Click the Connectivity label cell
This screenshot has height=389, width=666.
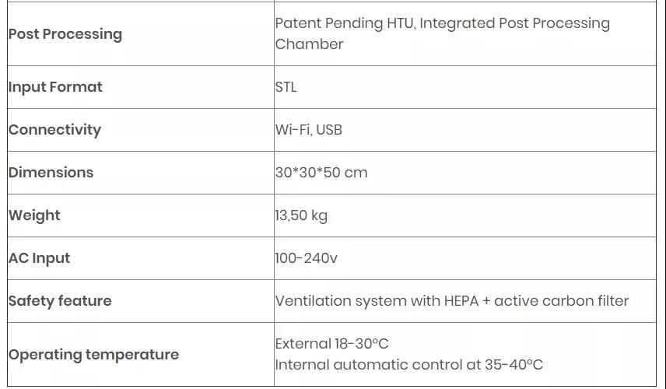[x=54, y=130]
